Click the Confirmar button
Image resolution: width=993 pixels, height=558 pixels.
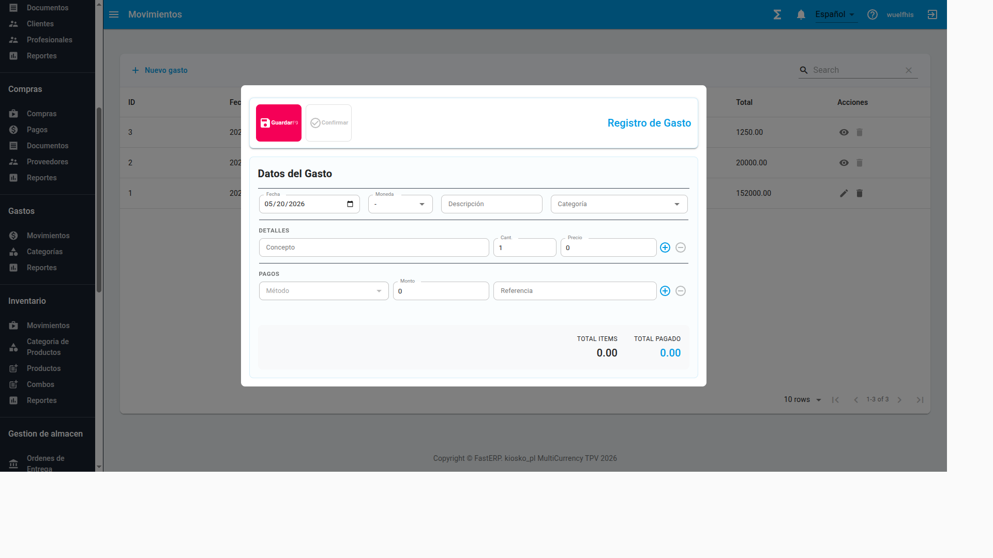pos(328,123)
